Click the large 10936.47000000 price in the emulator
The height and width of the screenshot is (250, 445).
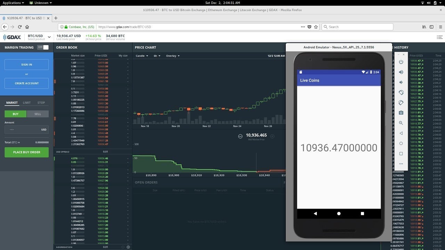(x=339, y=148)
